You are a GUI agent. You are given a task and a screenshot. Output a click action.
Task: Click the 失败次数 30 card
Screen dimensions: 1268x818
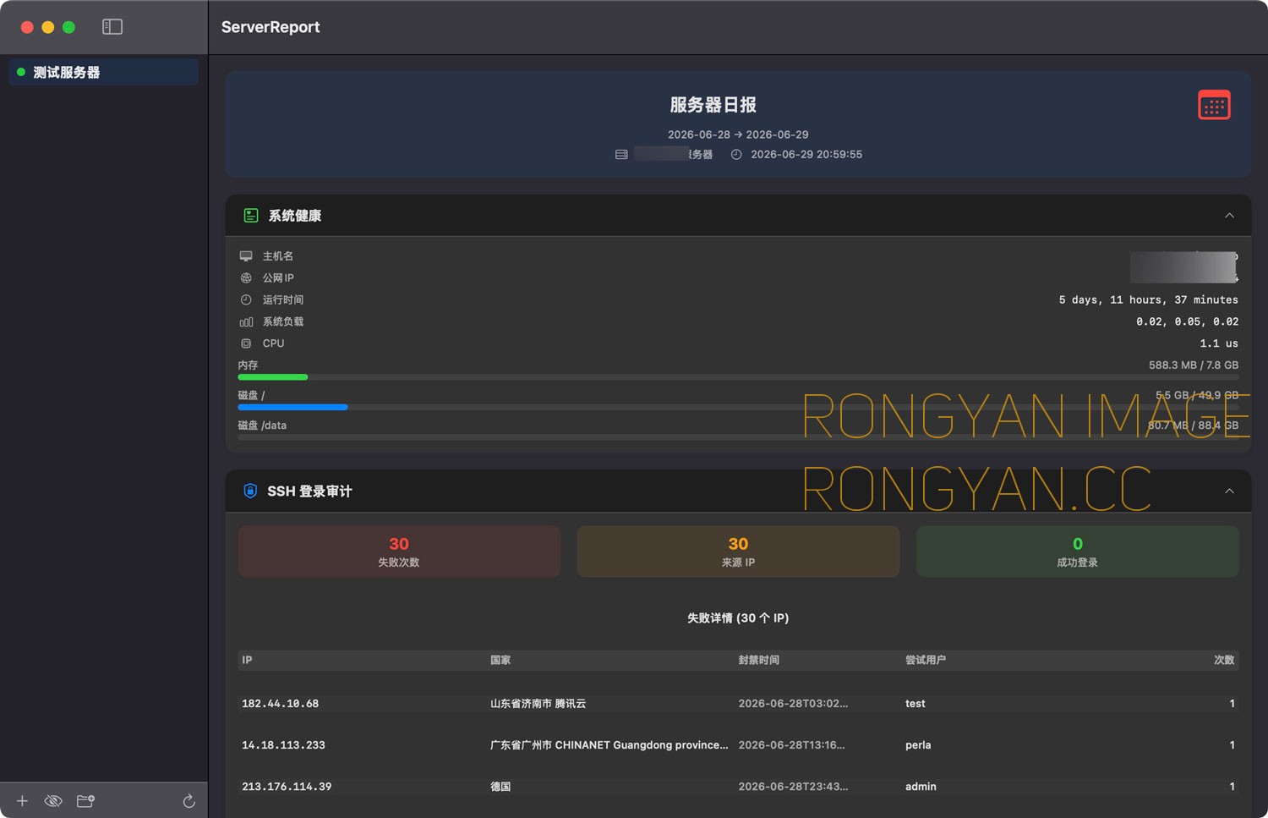click(x=399, y=552)
